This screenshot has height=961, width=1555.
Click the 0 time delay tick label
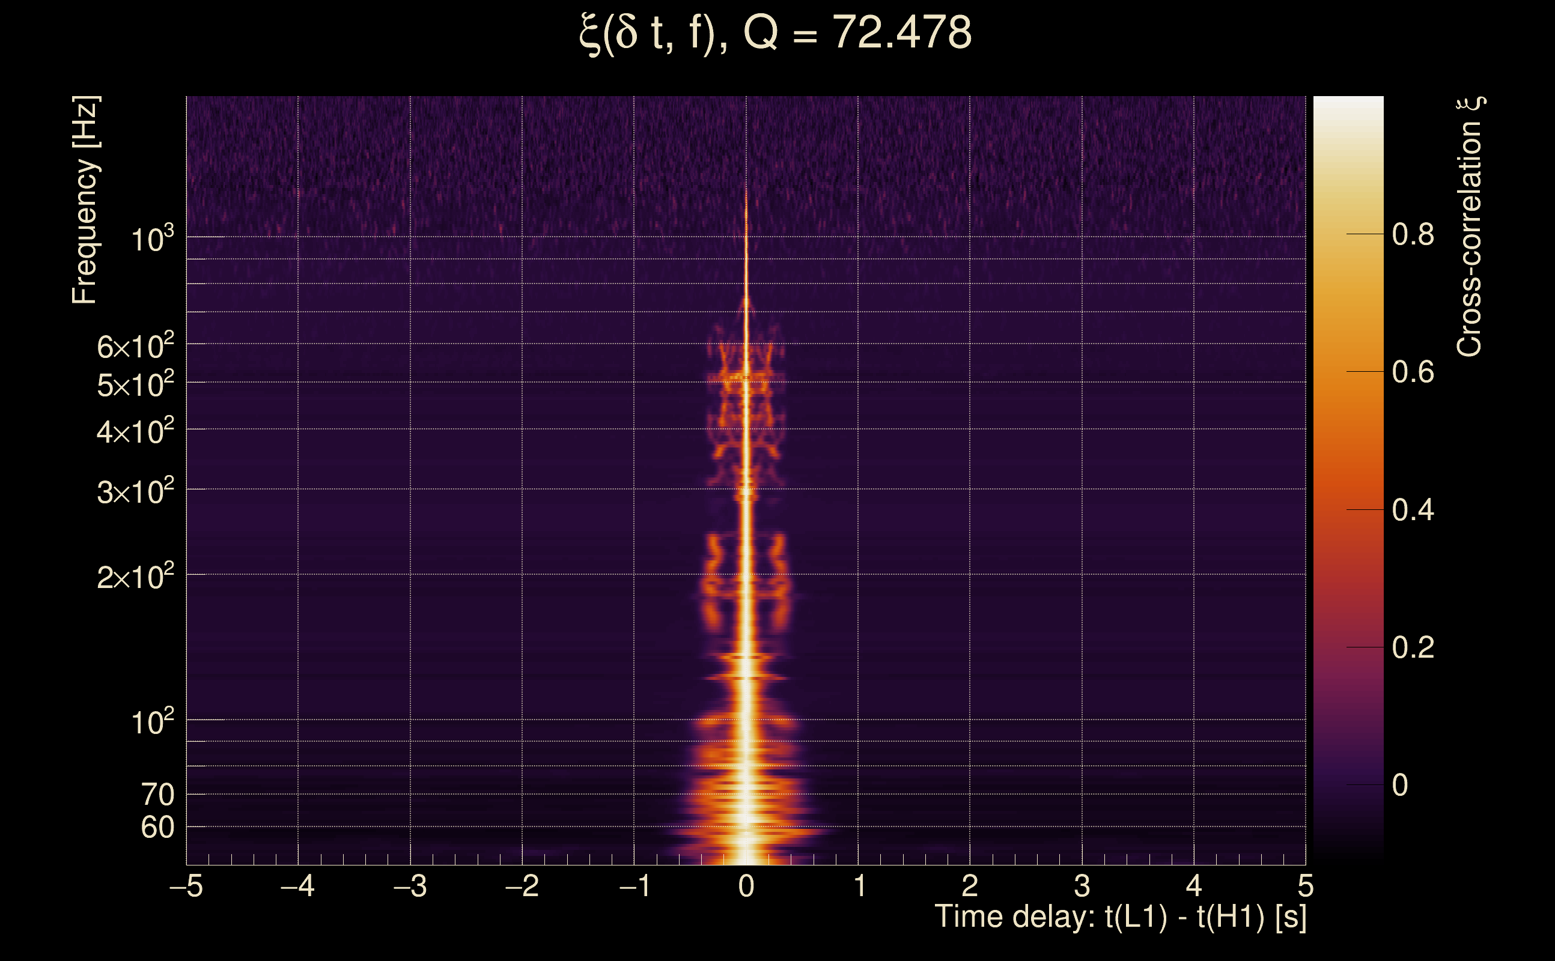click(746, 886)
